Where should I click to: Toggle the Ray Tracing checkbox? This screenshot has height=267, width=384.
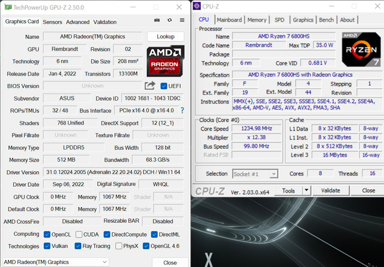click(78, 246)
